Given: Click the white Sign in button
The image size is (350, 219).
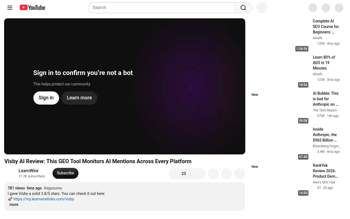Looking at the screenshot, I should pyautogui.click(x=46, y=98).
